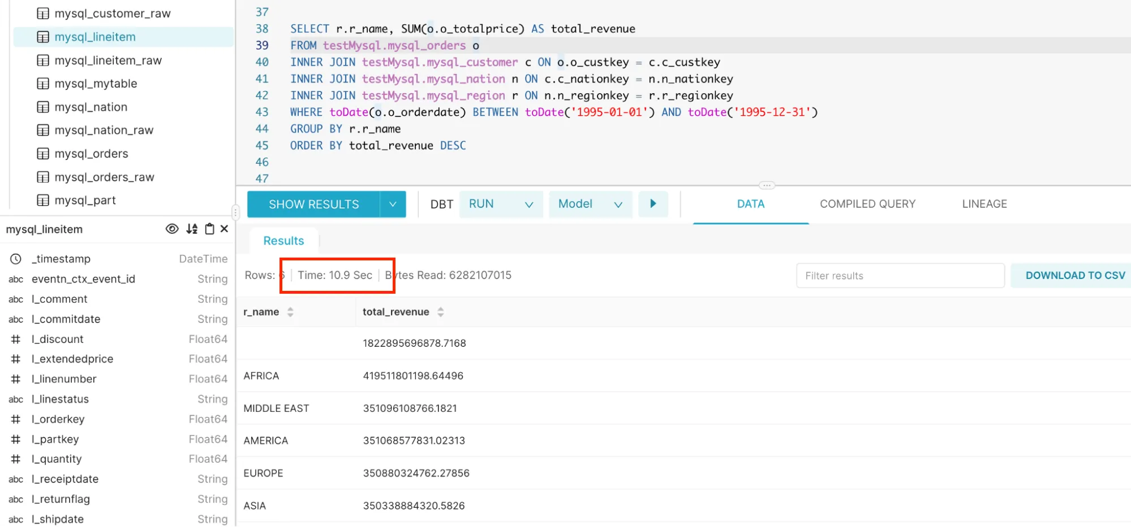
Task: Click abc type icon beside eventn_ctx_event_id
Action: (16, 279)
